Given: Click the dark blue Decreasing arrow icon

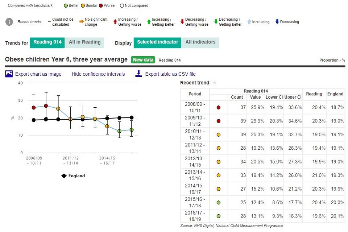Looking at the screenshot, I should pyautogui.click(x=277, y=22).
